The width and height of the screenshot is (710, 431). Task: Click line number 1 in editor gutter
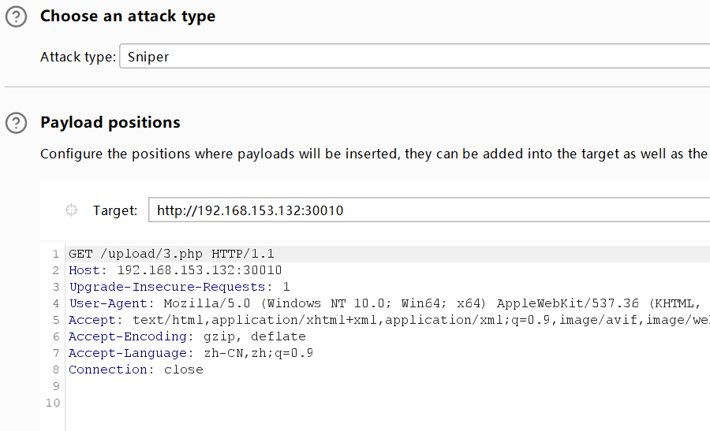(x=56, y=254)
